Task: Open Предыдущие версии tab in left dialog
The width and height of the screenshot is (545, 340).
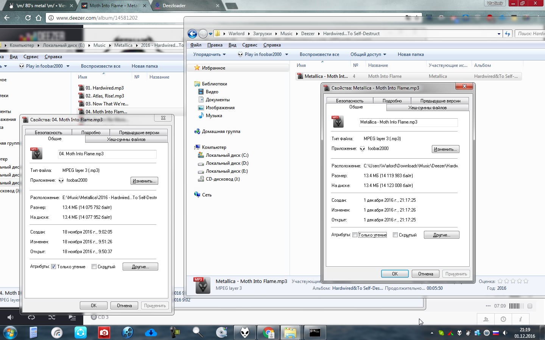Action: (139, 133)
